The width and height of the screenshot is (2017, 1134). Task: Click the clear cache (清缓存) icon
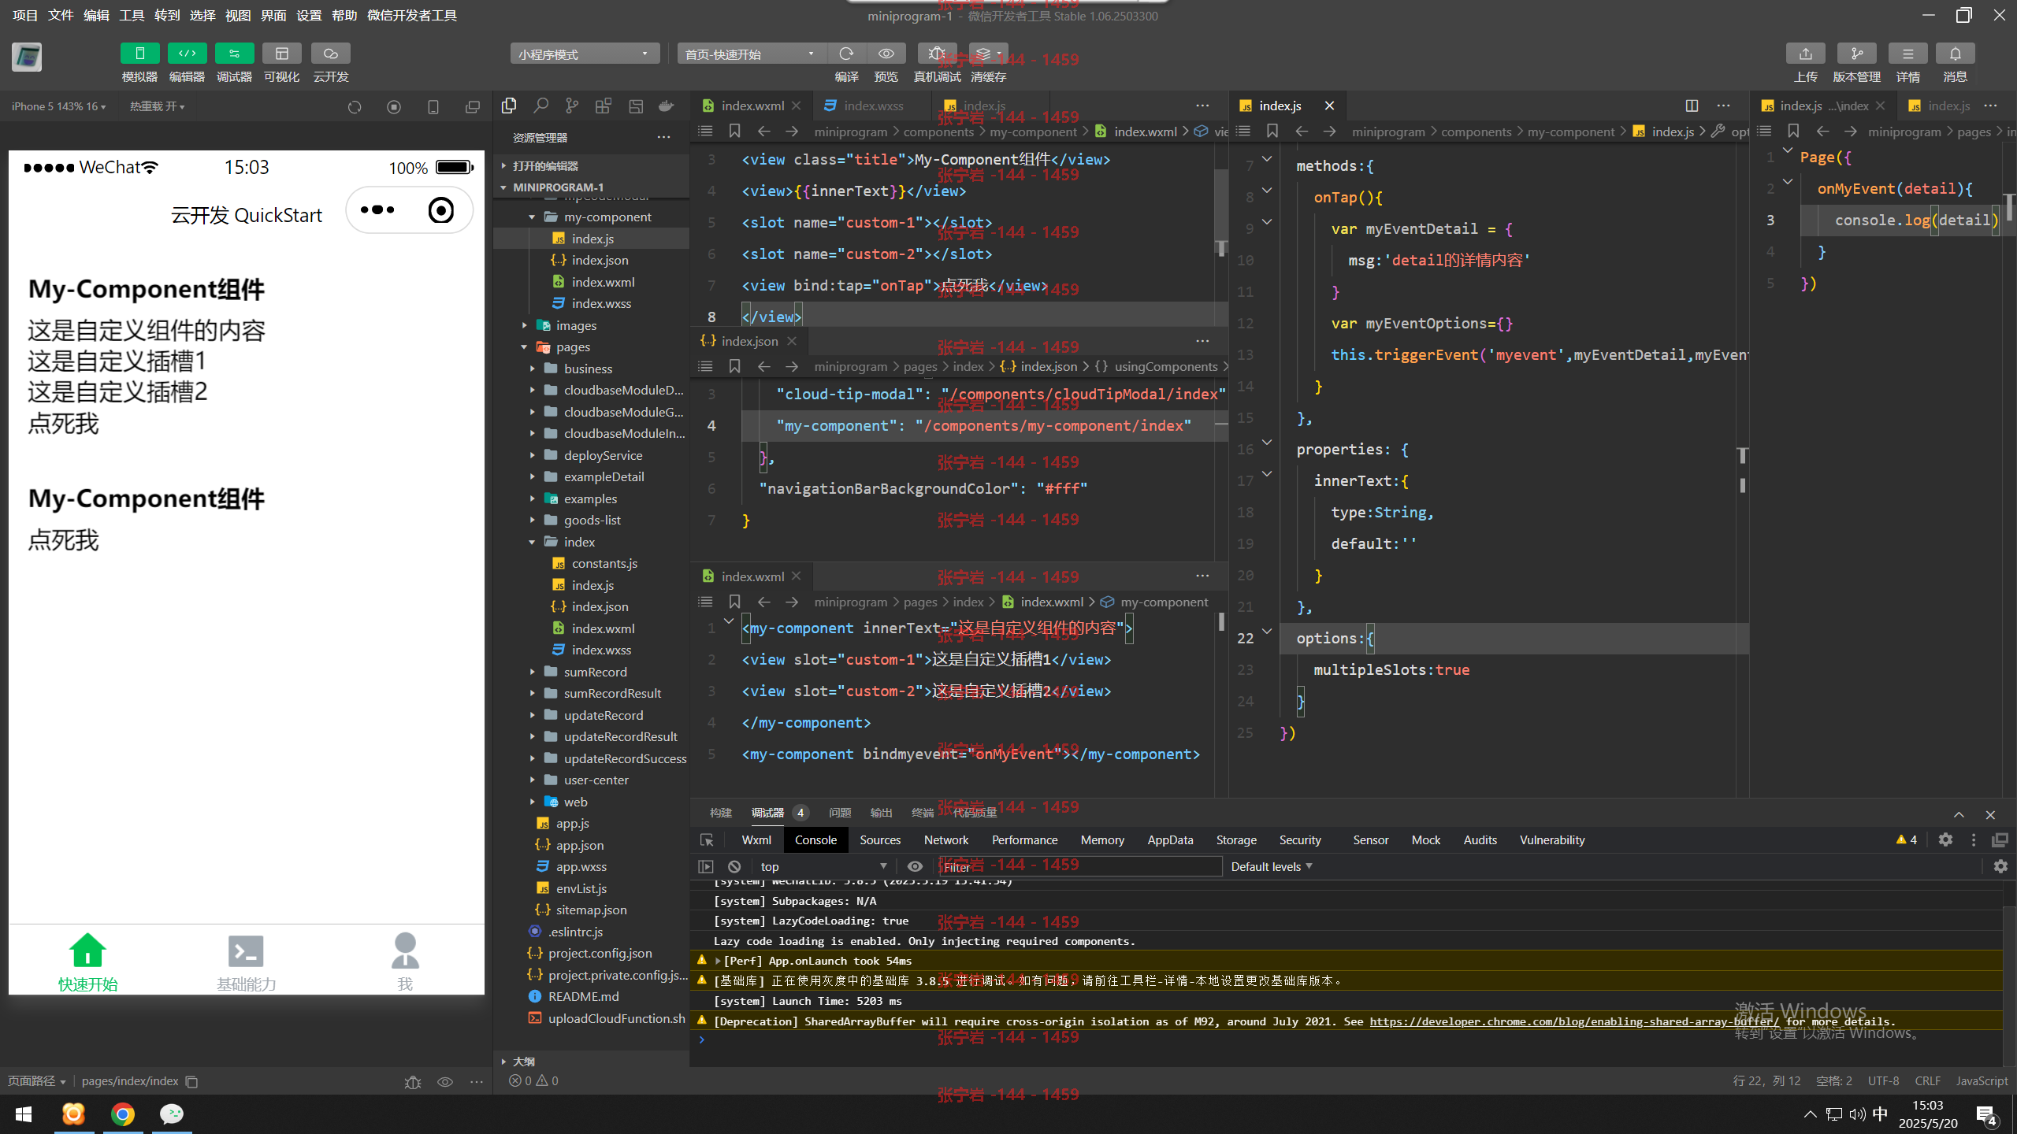tap(988, 54)
